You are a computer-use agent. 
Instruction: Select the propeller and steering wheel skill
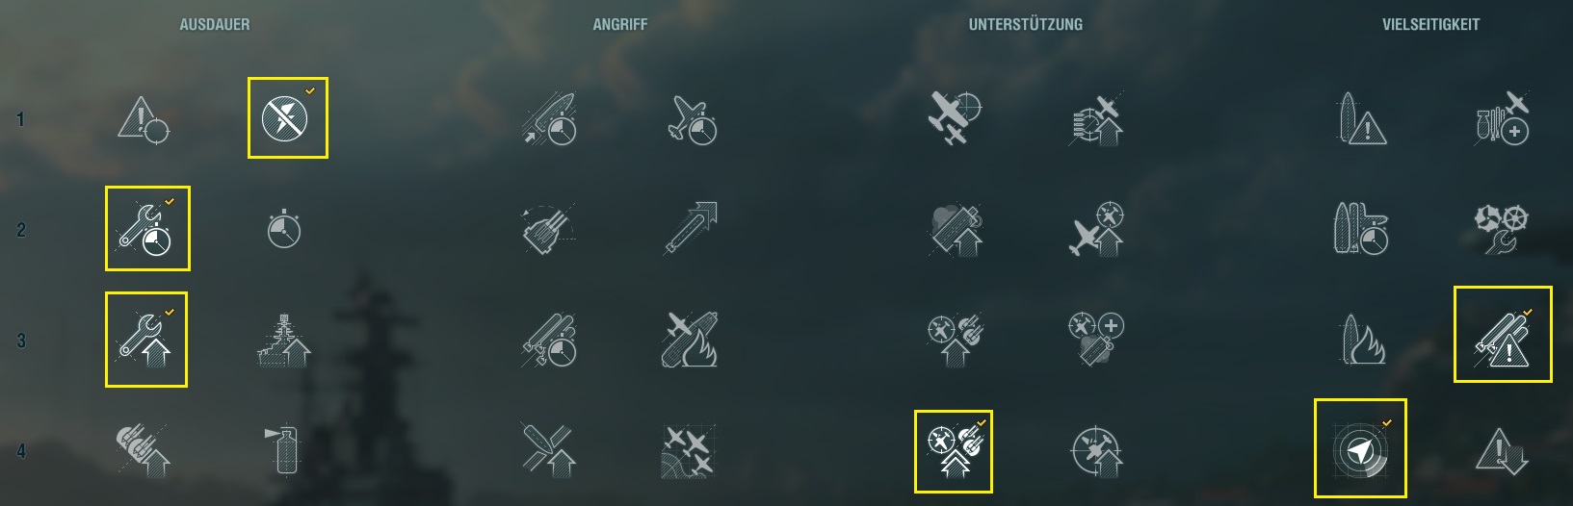[x=1501, y=229]
